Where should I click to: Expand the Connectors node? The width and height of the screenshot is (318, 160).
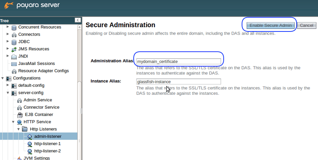pyautogui.click(x=8, y=34)
